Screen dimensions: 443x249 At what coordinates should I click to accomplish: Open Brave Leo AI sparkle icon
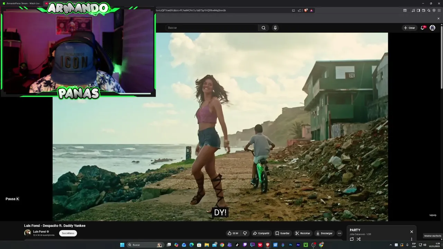pos(429,10)
